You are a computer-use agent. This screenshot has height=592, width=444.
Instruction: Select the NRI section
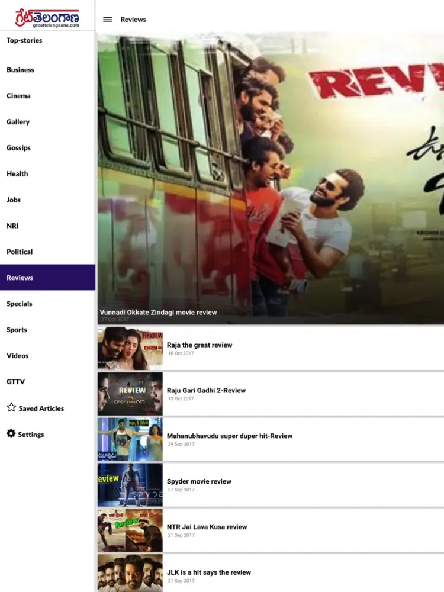tap(12, 226)
